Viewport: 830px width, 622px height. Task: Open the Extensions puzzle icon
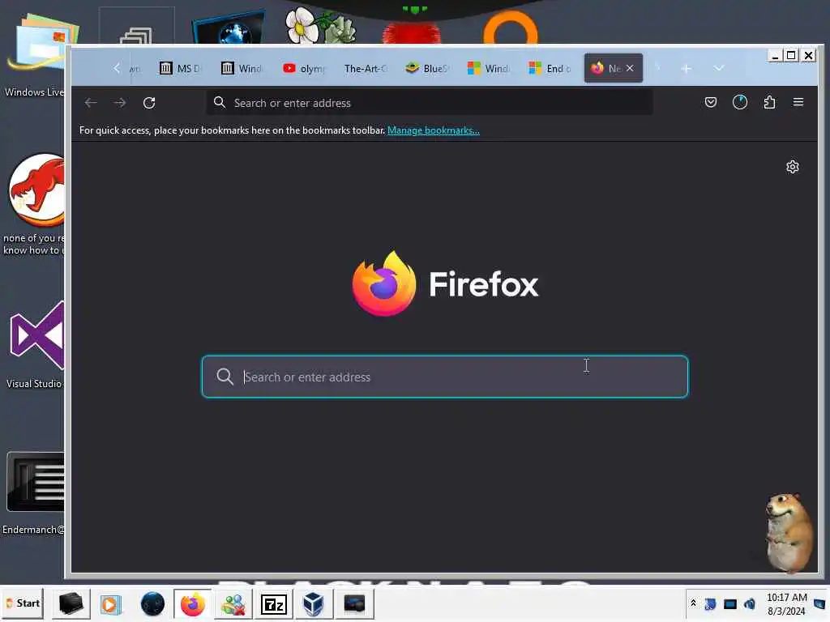point(769,102)
